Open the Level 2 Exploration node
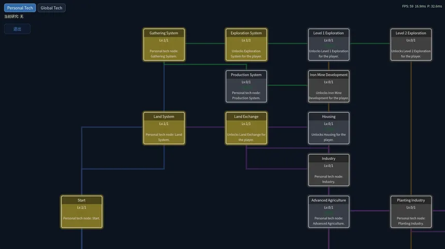Viewport: 445px width, 249px height. point(411,45)
